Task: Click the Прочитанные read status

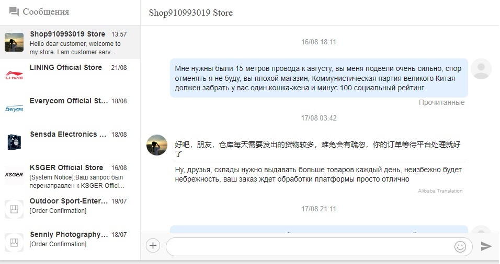Action: [x=441, y=102]
